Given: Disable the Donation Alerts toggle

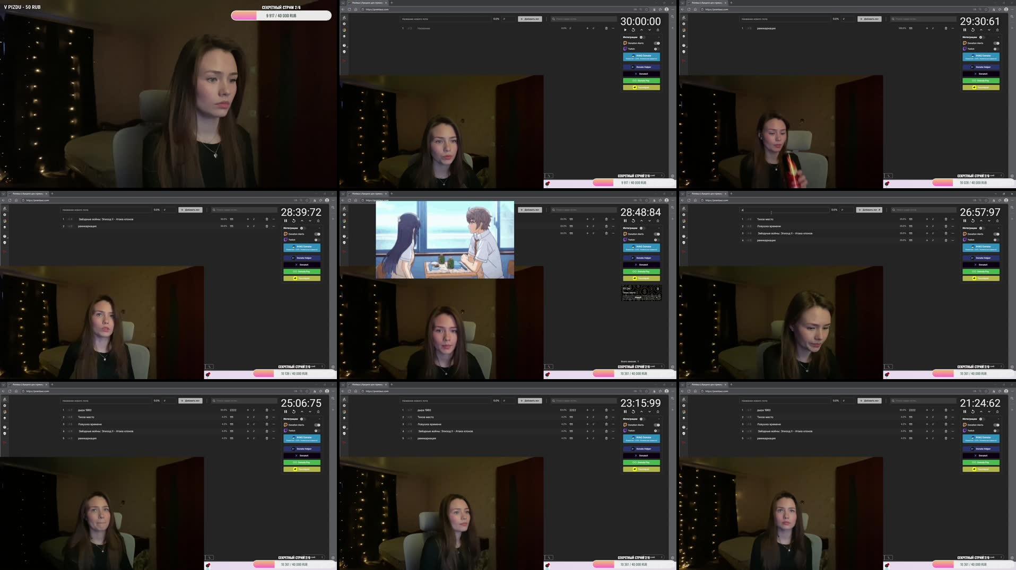Looking at the screenshot, I should pos(656,43).
